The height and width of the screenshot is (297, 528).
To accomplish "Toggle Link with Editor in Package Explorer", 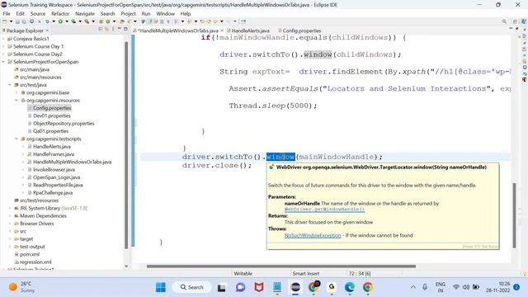I will (x=106, y=30).
